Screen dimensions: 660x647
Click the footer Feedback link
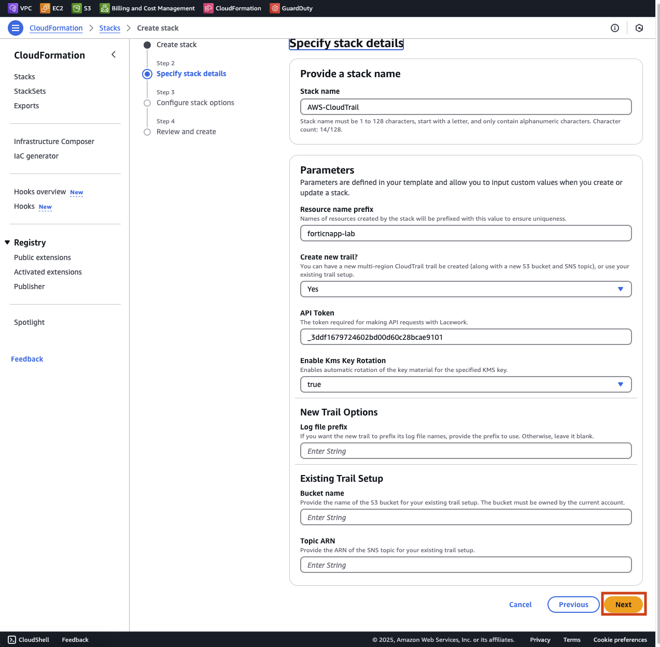coord(75,640)
